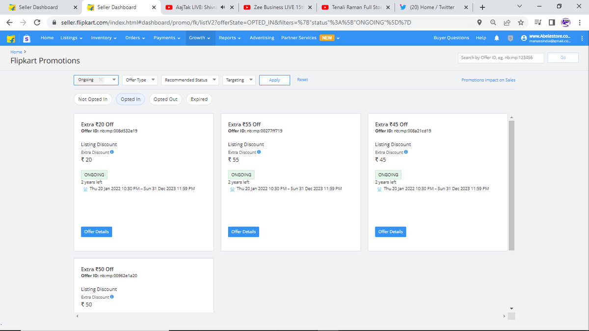589x331 pixels.
Task: Click the browser forward arrow
Action: [24, 23]
